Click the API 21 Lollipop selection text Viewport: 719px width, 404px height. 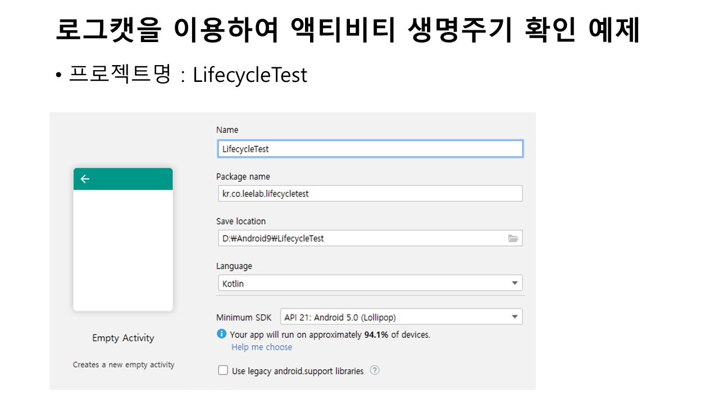344,317
